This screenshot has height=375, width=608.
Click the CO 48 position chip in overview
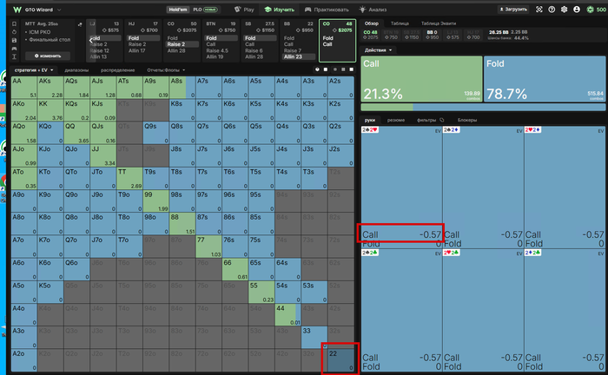[370, 35]
